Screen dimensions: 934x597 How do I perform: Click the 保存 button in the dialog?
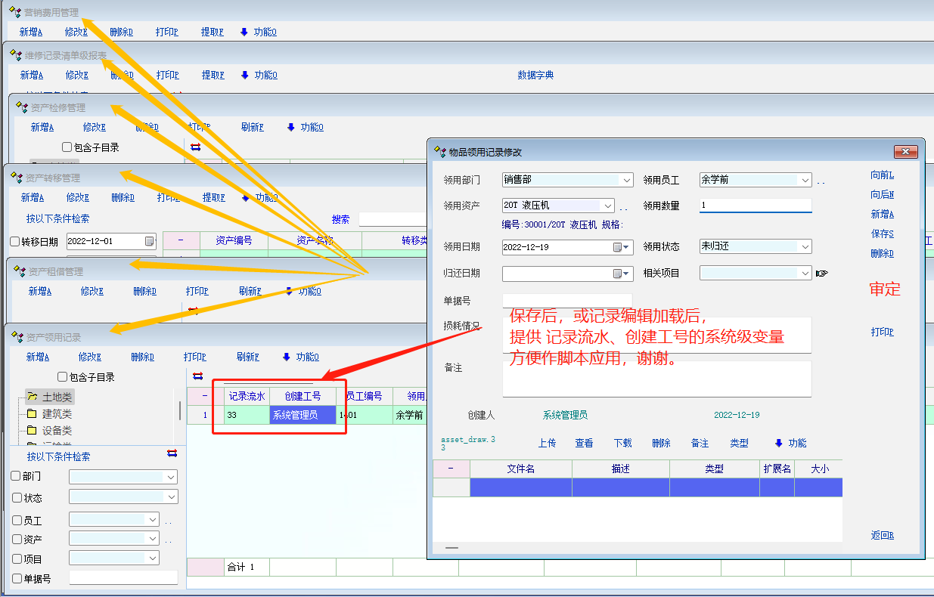pos(882,234)
